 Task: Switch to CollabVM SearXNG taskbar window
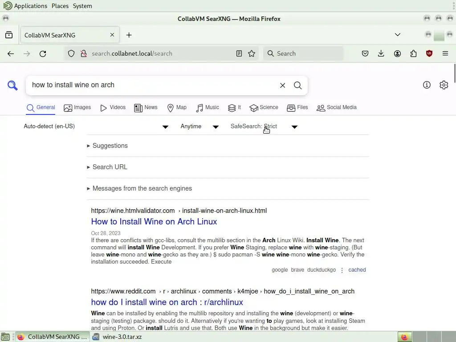(53, 337)
